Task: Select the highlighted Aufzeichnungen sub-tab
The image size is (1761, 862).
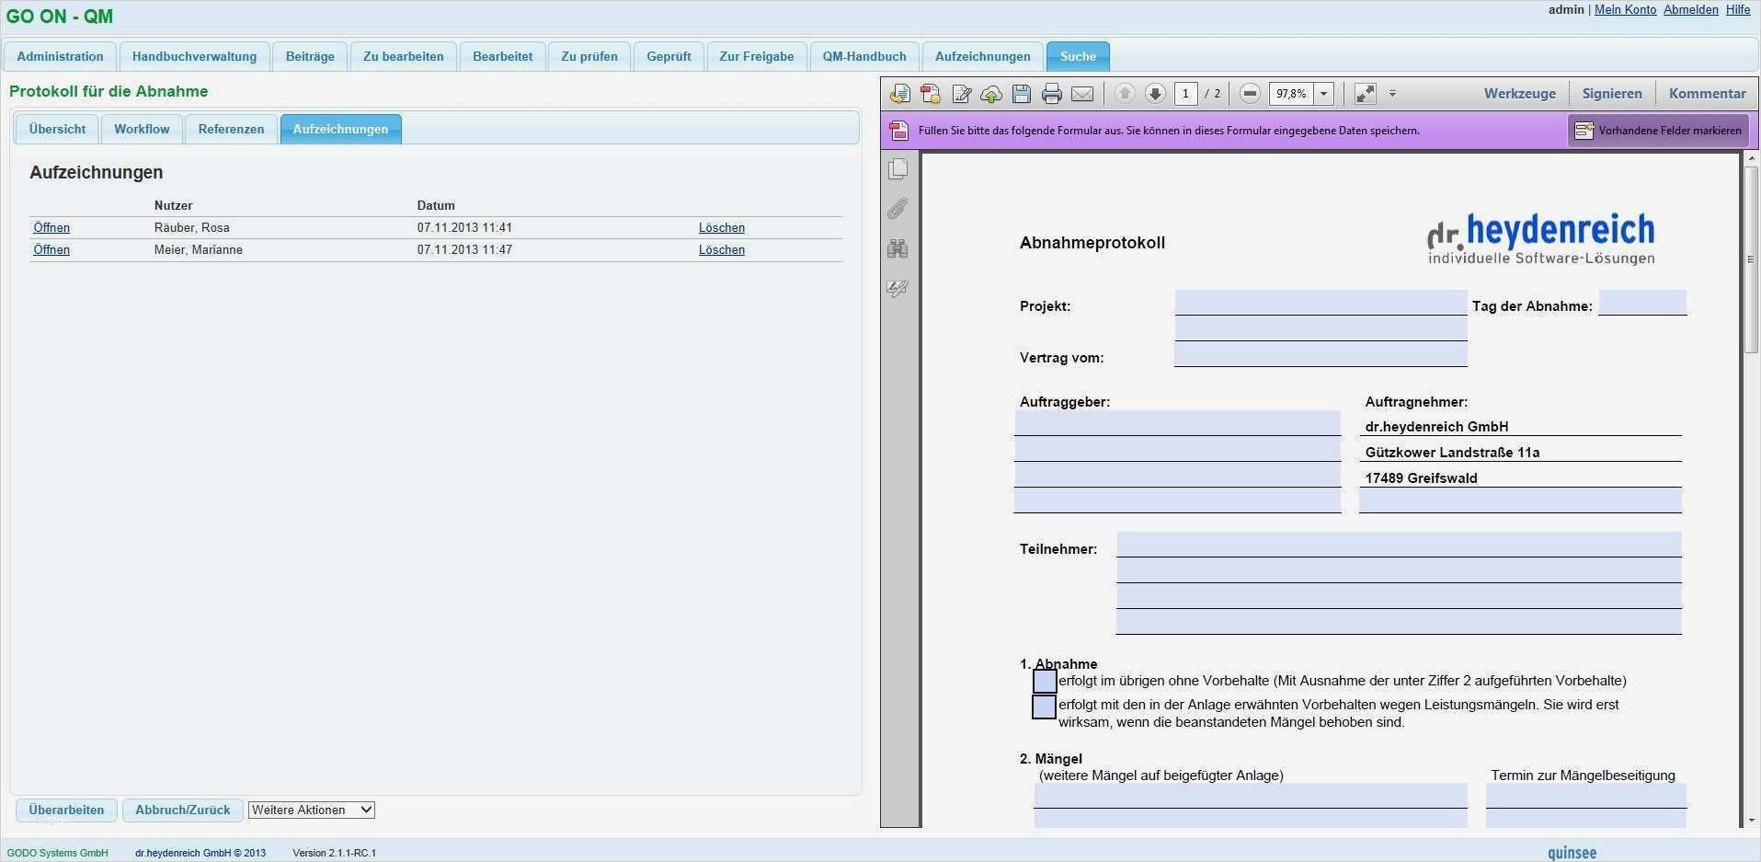Action: point(340,129)
